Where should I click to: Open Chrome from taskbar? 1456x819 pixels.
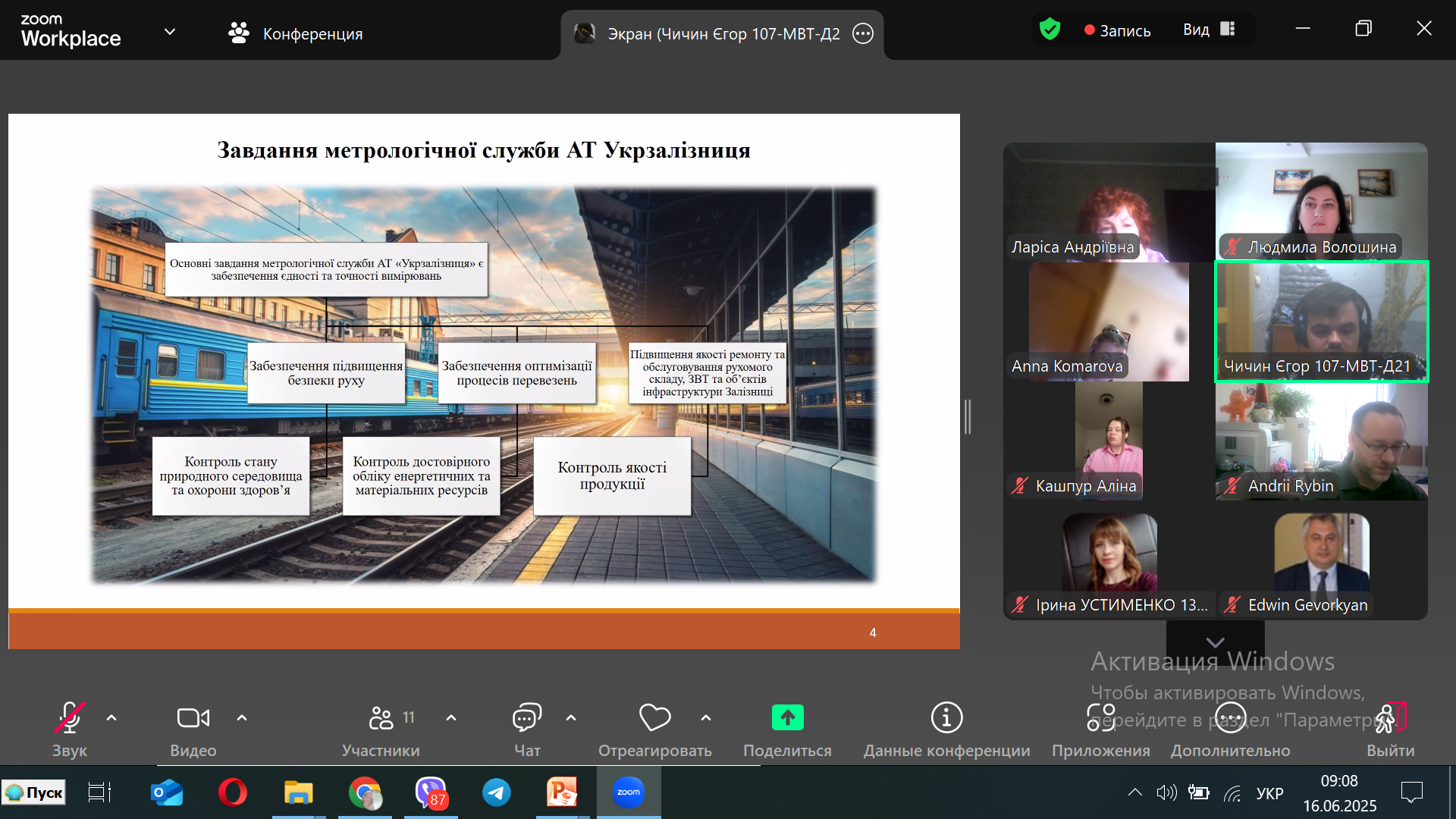[365, 792]
